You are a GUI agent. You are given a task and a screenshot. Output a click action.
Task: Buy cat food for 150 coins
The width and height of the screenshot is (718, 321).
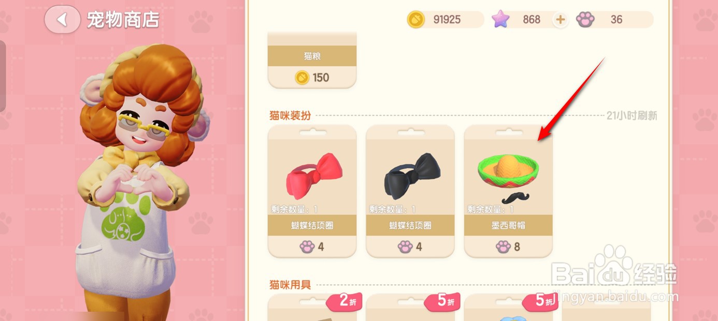(x=312, y=77)
